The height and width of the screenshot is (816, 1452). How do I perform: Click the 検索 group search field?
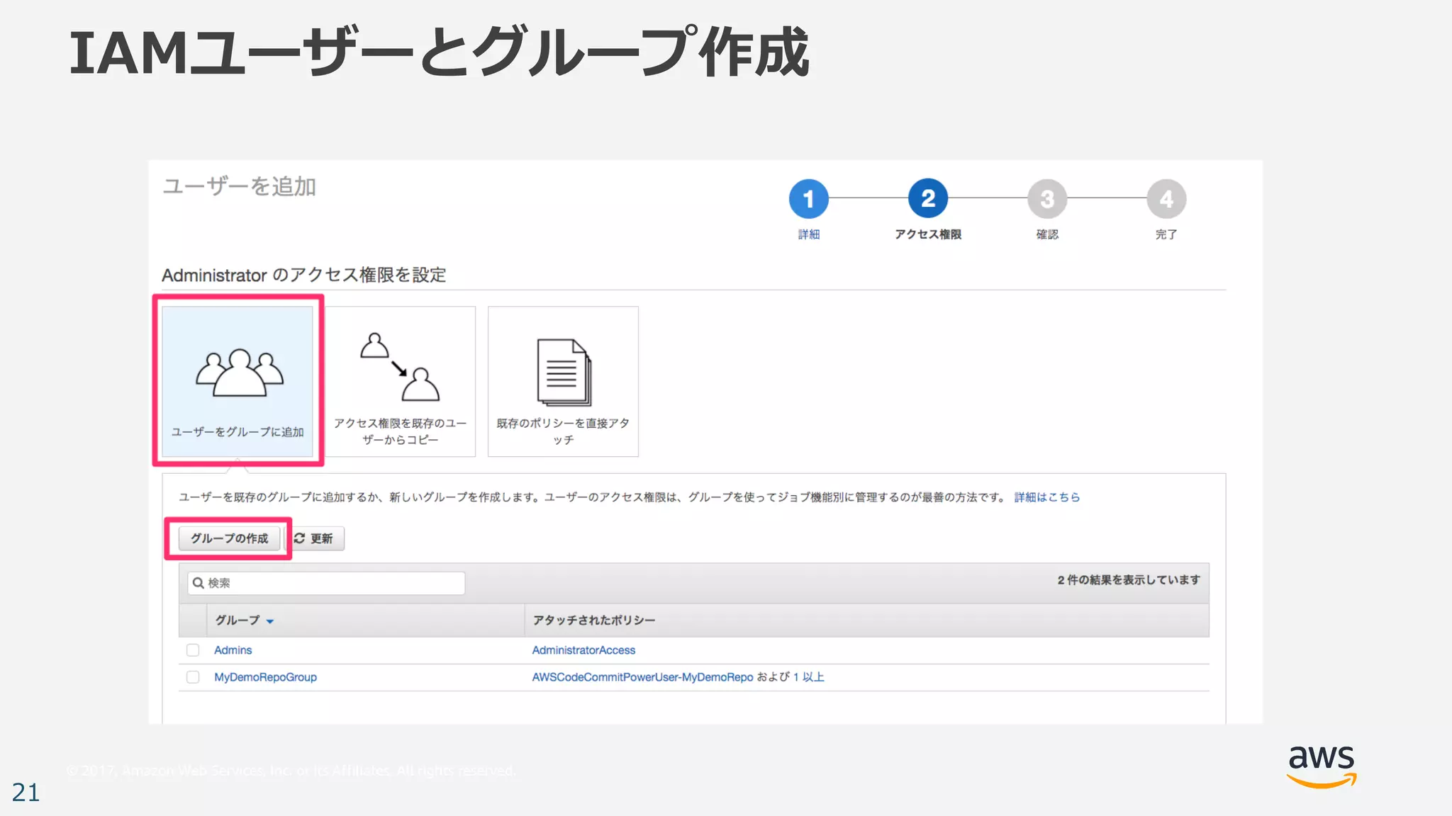click(333, 583)
